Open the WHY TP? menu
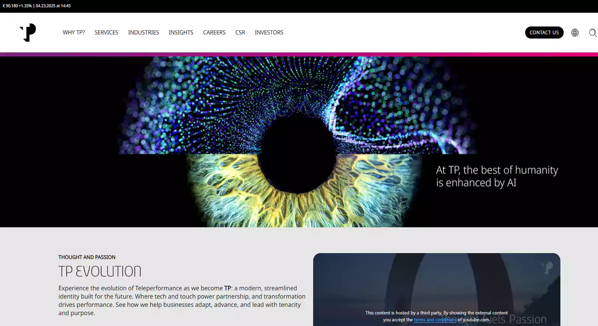 [74, 33]
